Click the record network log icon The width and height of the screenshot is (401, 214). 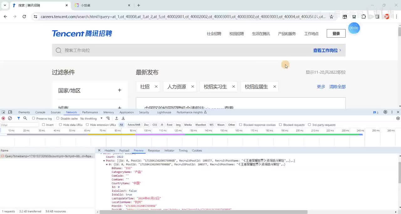(3, 118)
